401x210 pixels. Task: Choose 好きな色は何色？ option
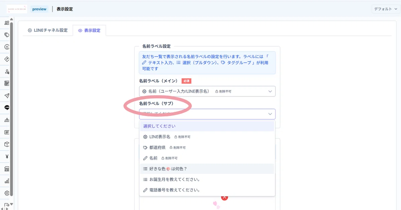207,169
